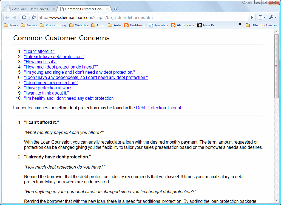This screenshot has height=205, width=281.
Task: Open the Web Dev bookmarks folder
Action: (x=79, y=25)
